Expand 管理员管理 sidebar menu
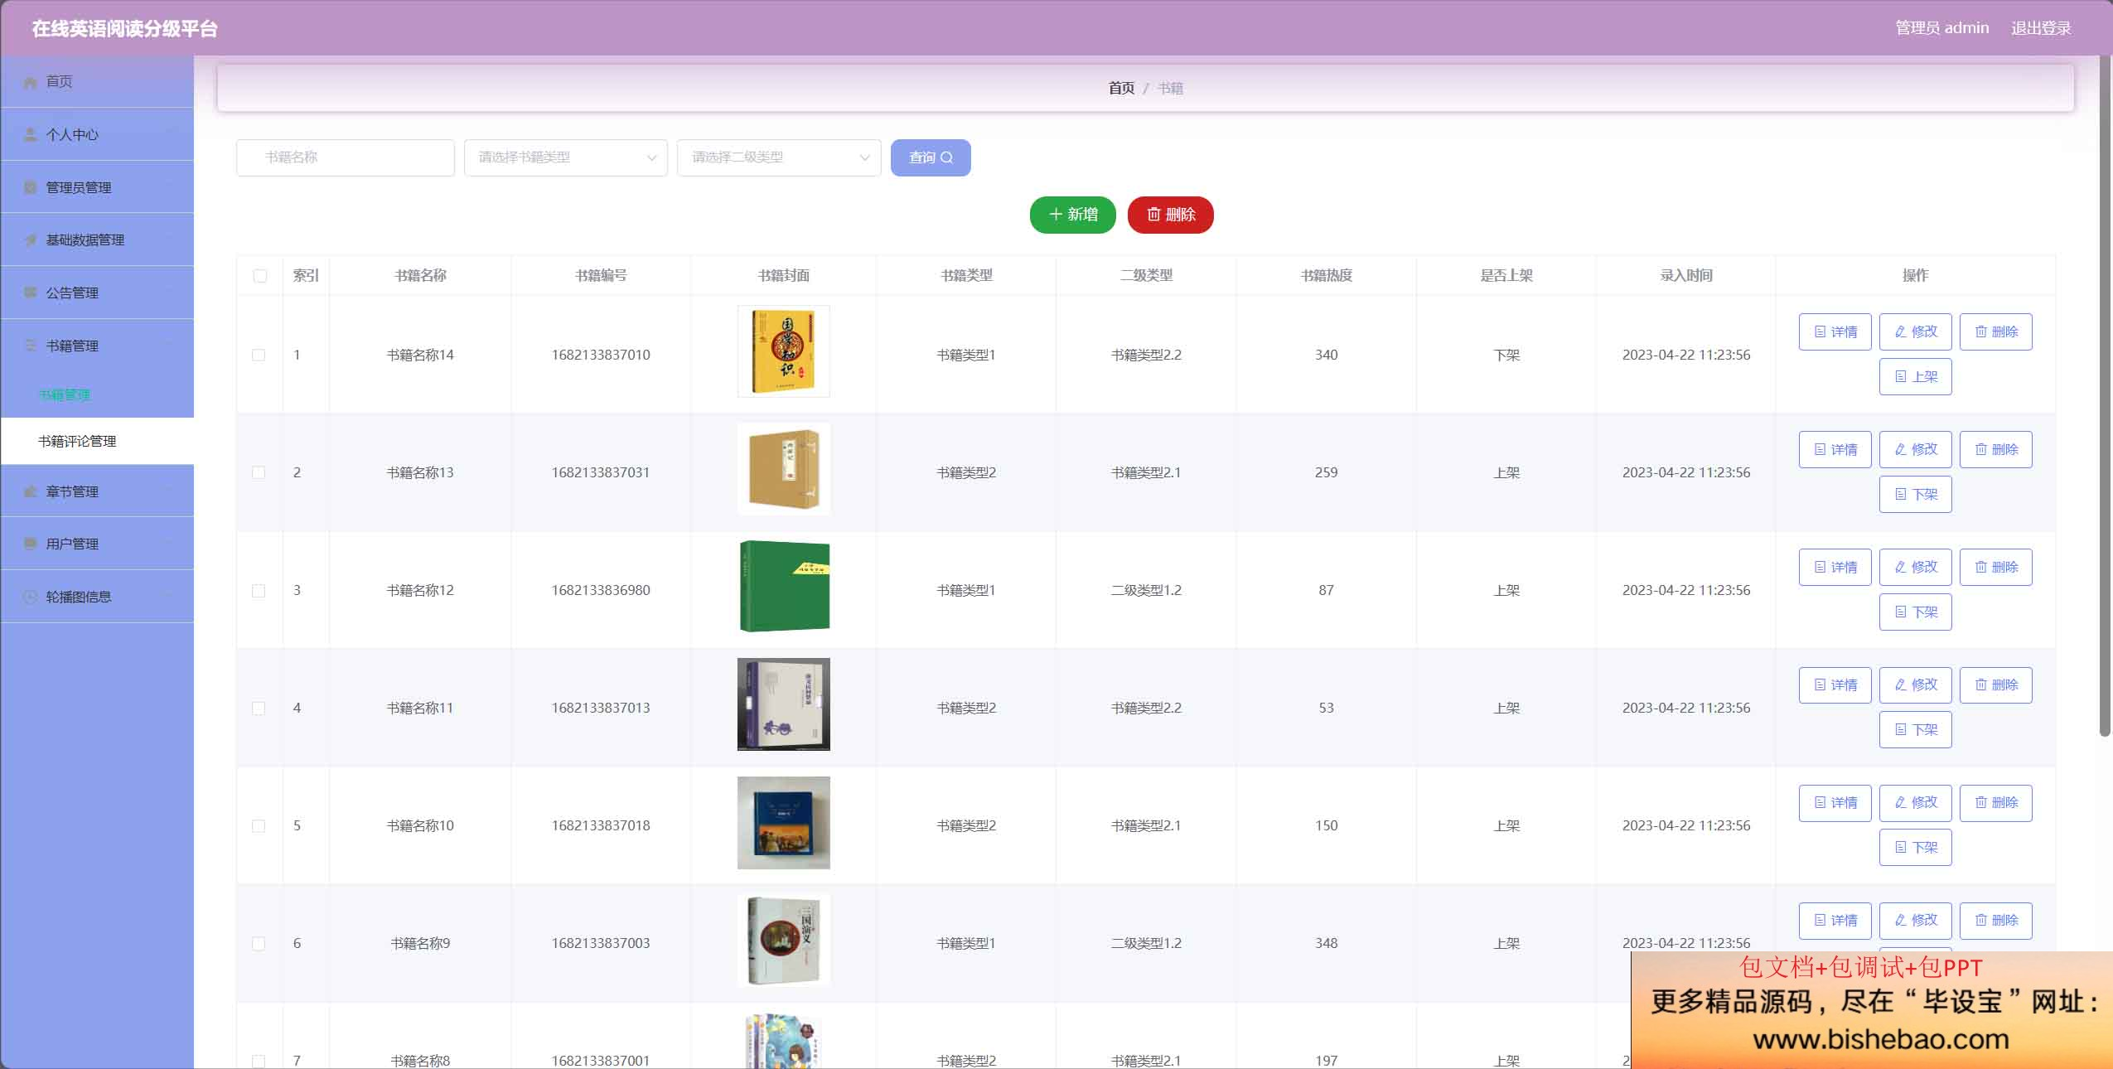This screenshot has height=1069, width=2113. click(97, 187)
